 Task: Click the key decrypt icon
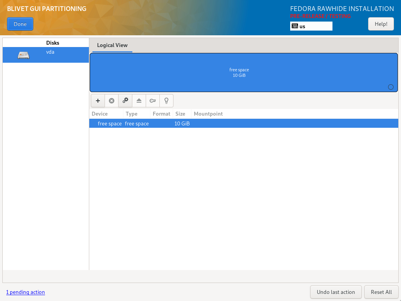click(x=153, y=101)
